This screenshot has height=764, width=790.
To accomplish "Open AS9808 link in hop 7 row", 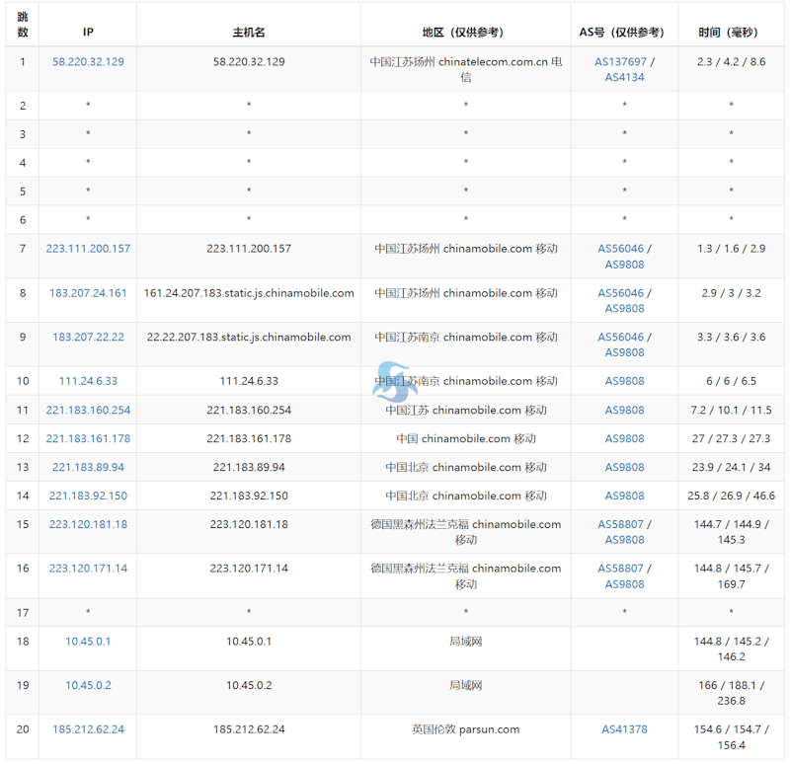I will (x=625, y=265).
